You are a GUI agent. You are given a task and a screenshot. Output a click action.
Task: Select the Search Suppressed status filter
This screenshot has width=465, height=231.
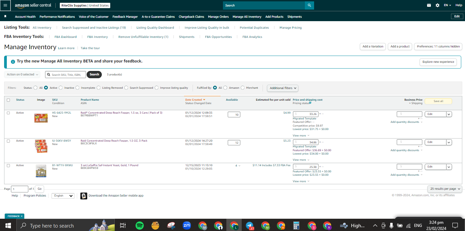[126, 88]
